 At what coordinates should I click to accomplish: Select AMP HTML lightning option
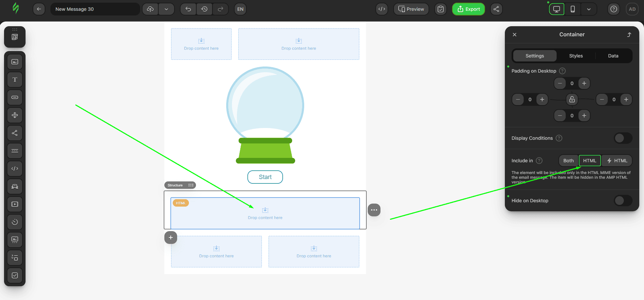pyautogui.click(x=617, y=161)
